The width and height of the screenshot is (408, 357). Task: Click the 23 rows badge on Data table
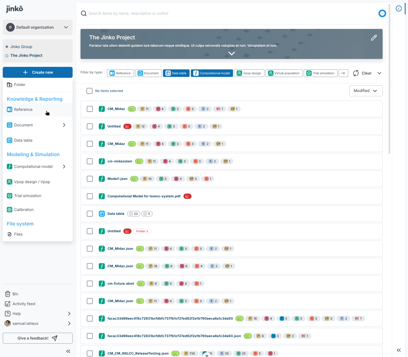click(134, 214)
